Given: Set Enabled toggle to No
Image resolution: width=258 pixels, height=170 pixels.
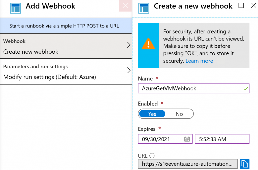Looking at the screenshot, I should [179, 114].
